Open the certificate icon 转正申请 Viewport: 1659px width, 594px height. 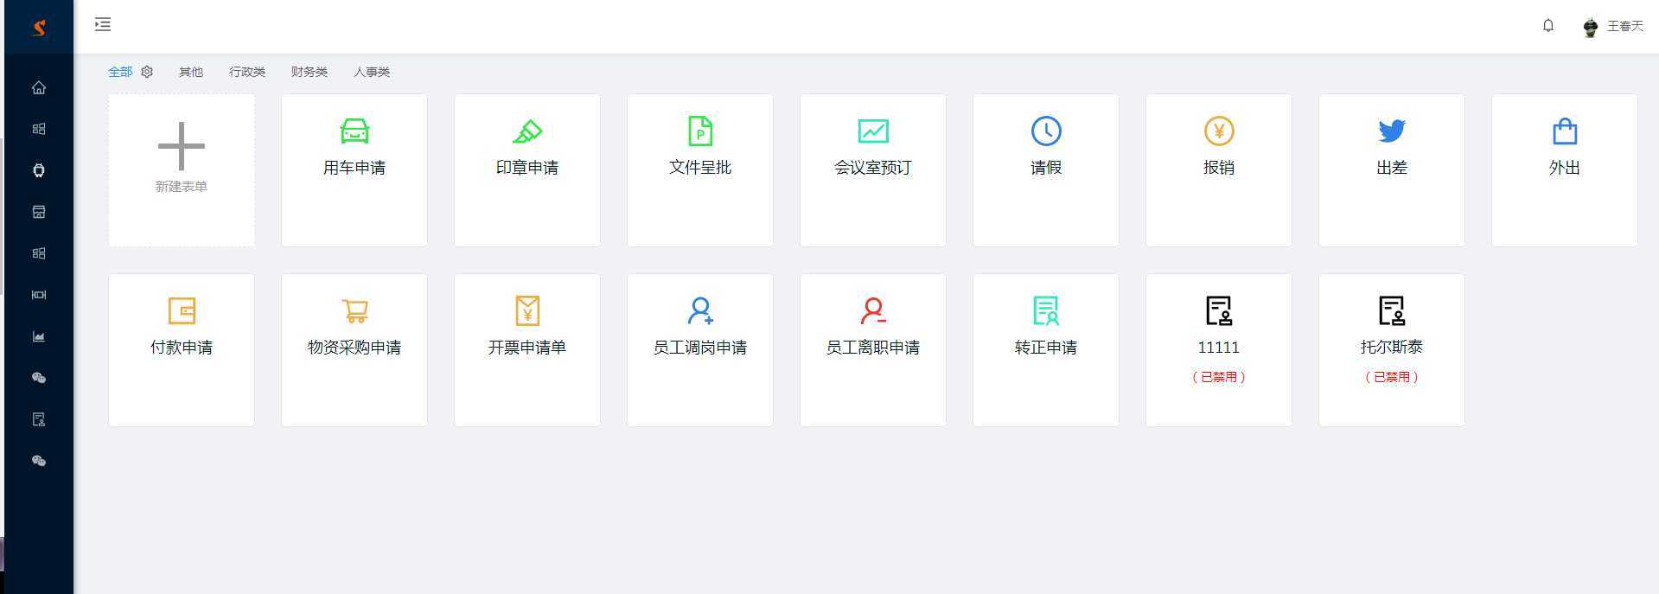[x=1046, y=311]
